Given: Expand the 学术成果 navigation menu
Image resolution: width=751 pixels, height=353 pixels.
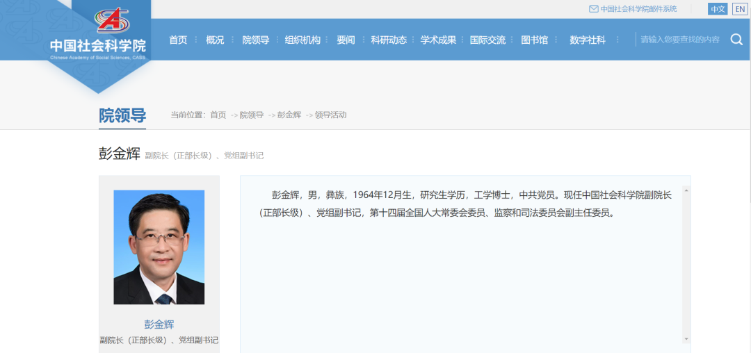Looking at the screenshot, I should coord(438,40).
